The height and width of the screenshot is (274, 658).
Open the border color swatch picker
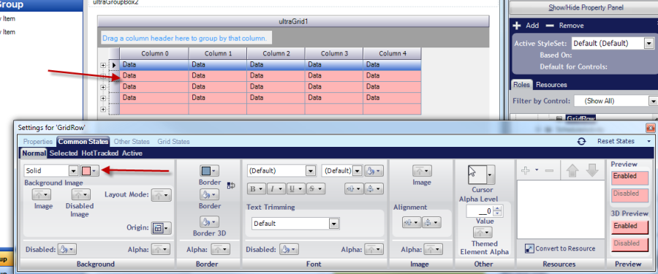pos(209,171)
